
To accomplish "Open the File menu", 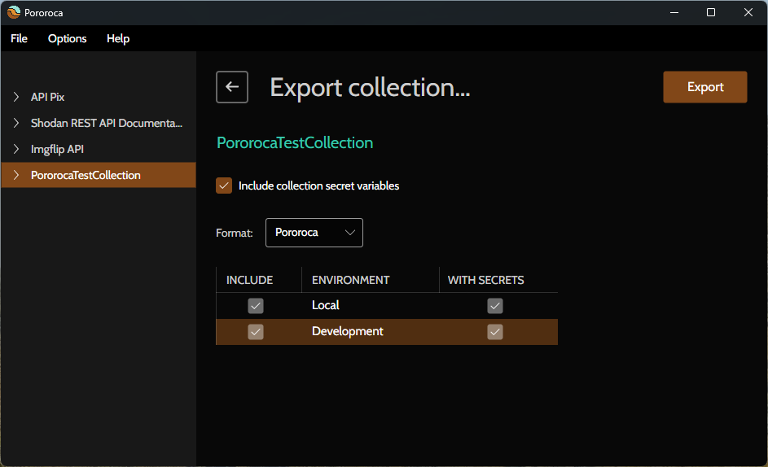I will coord(19,39).
